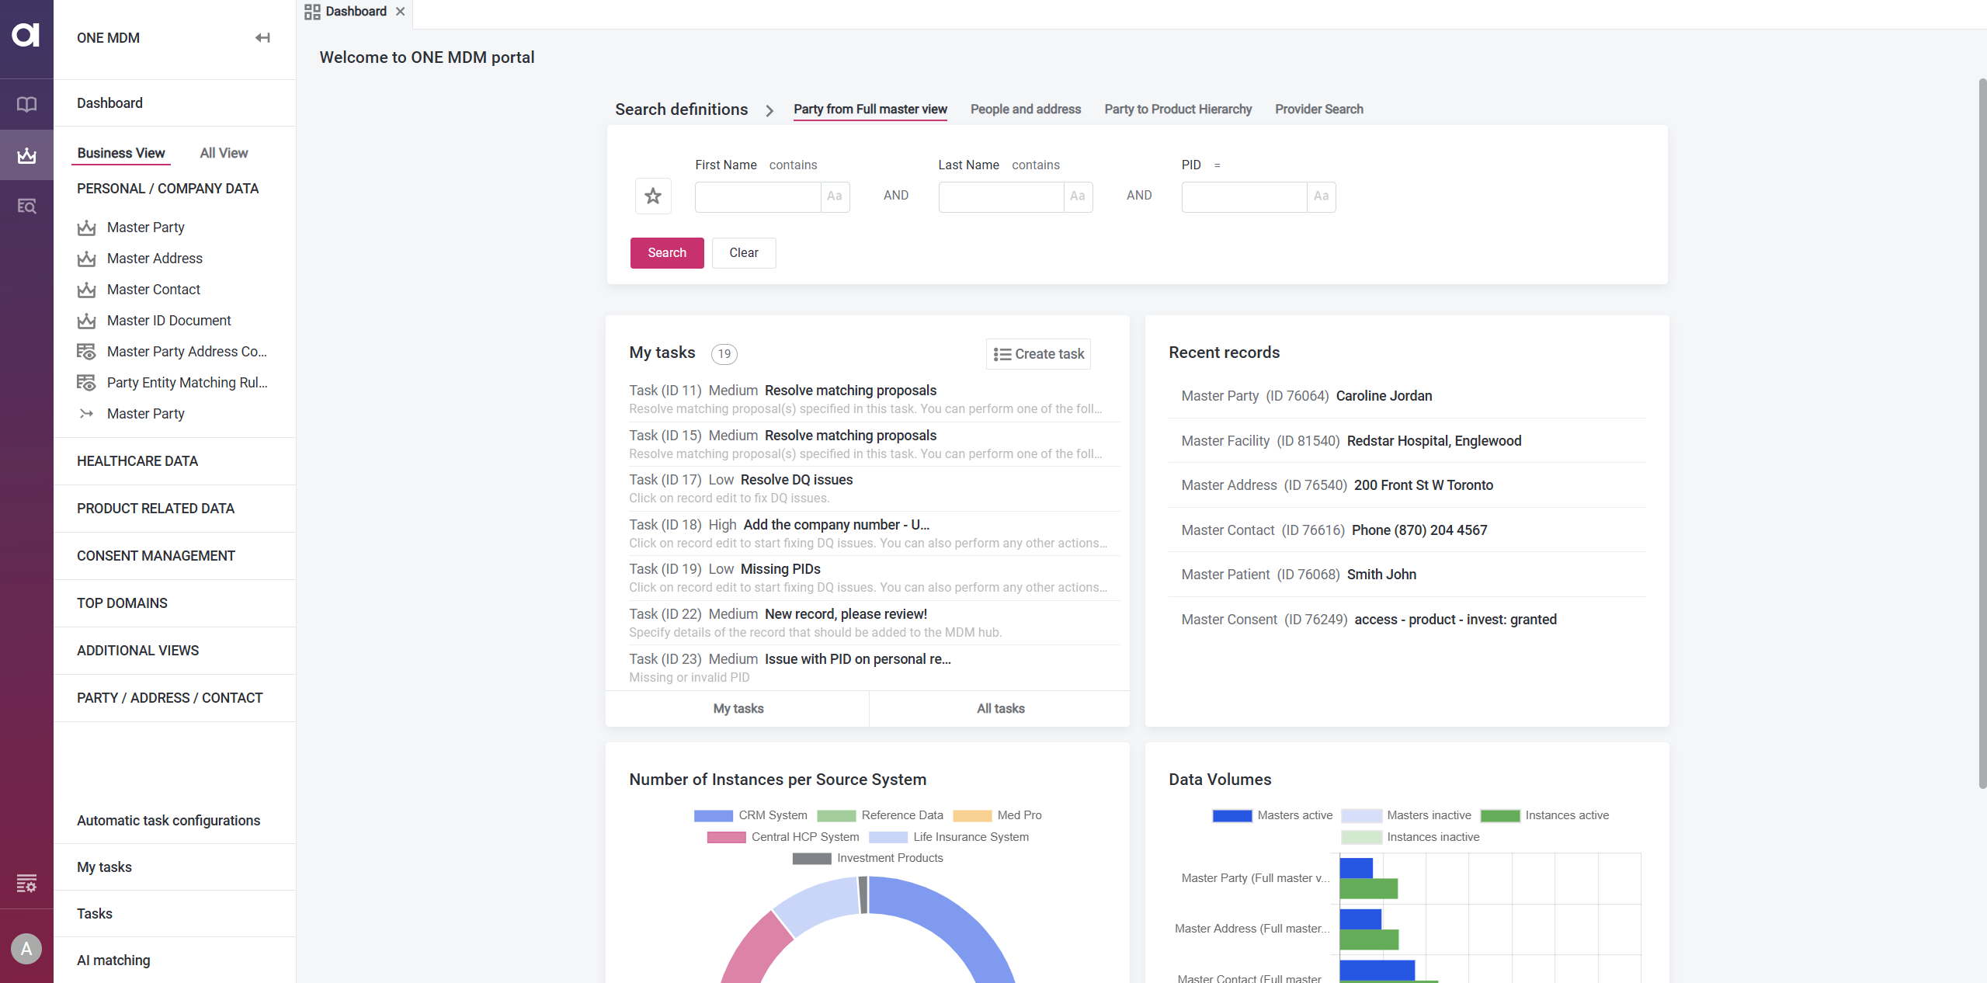Click the user avatar circle at bottom left
Image resolution: width=1987 pixels, height=983 pixels.
click(x=26, y=948)
